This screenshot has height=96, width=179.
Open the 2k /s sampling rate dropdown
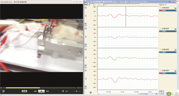160,5
